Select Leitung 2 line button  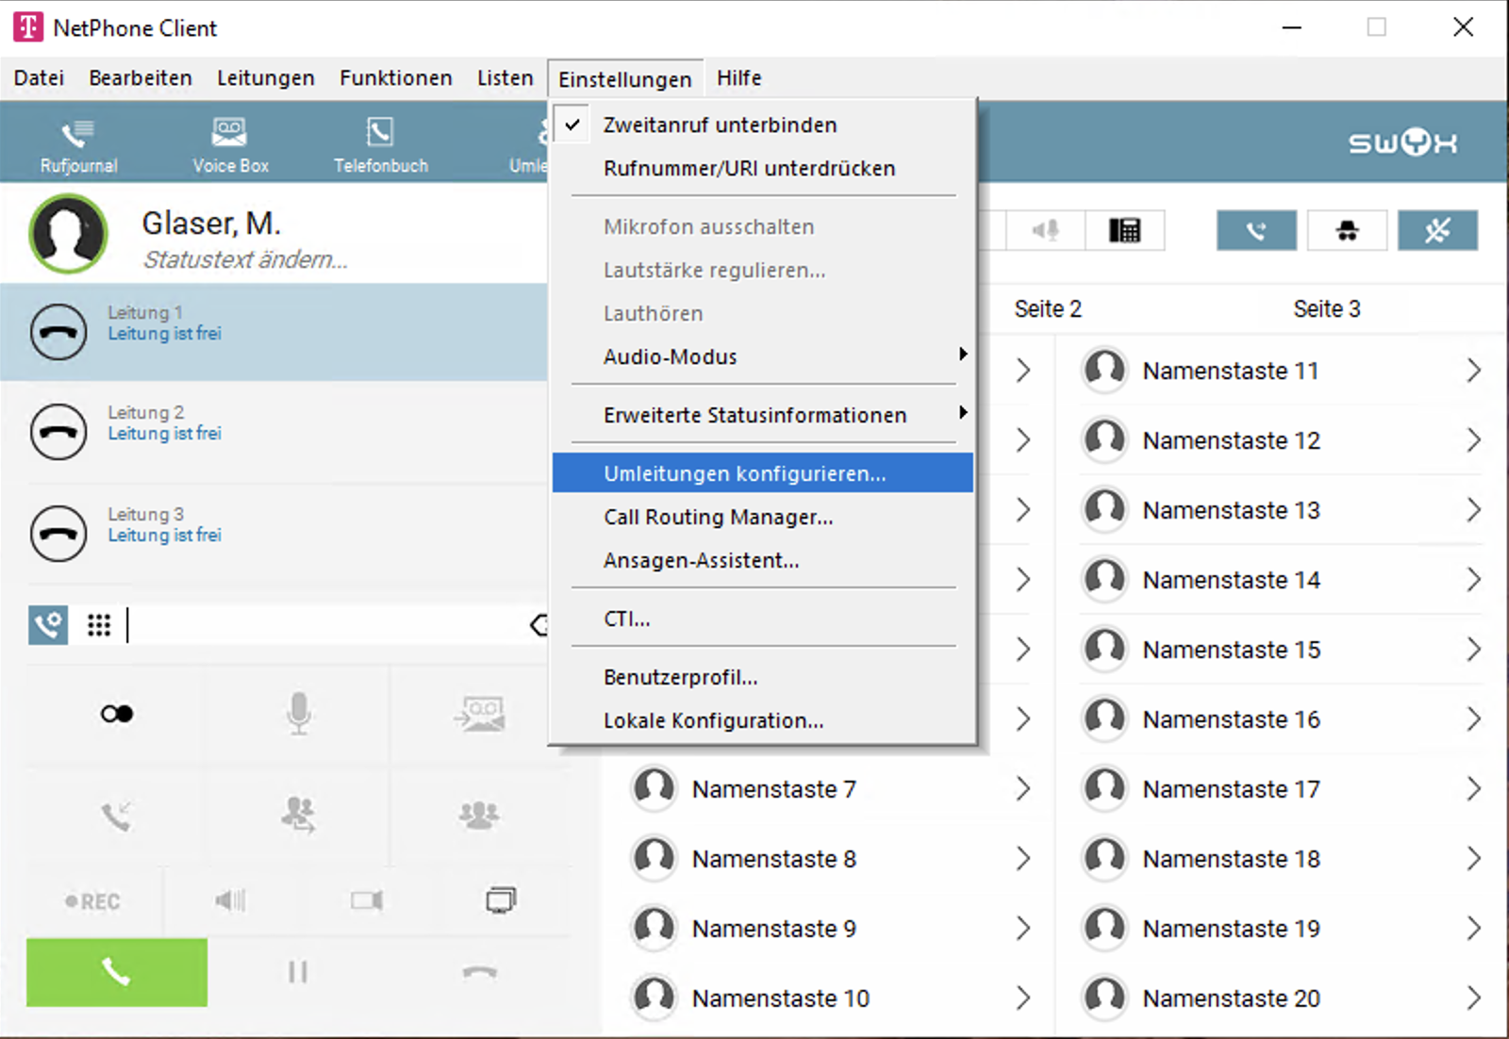pos(58,432)
